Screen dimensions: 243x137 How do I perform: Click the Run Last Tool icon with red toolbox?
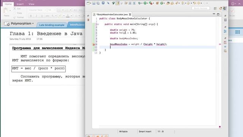150,3
